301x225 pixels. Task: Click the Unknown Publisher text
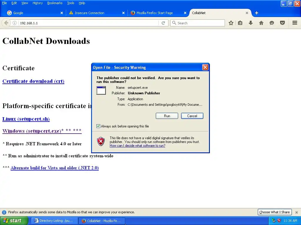144,93
